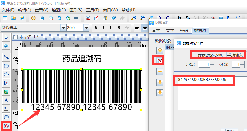Click the move data object up arrow

160,82
